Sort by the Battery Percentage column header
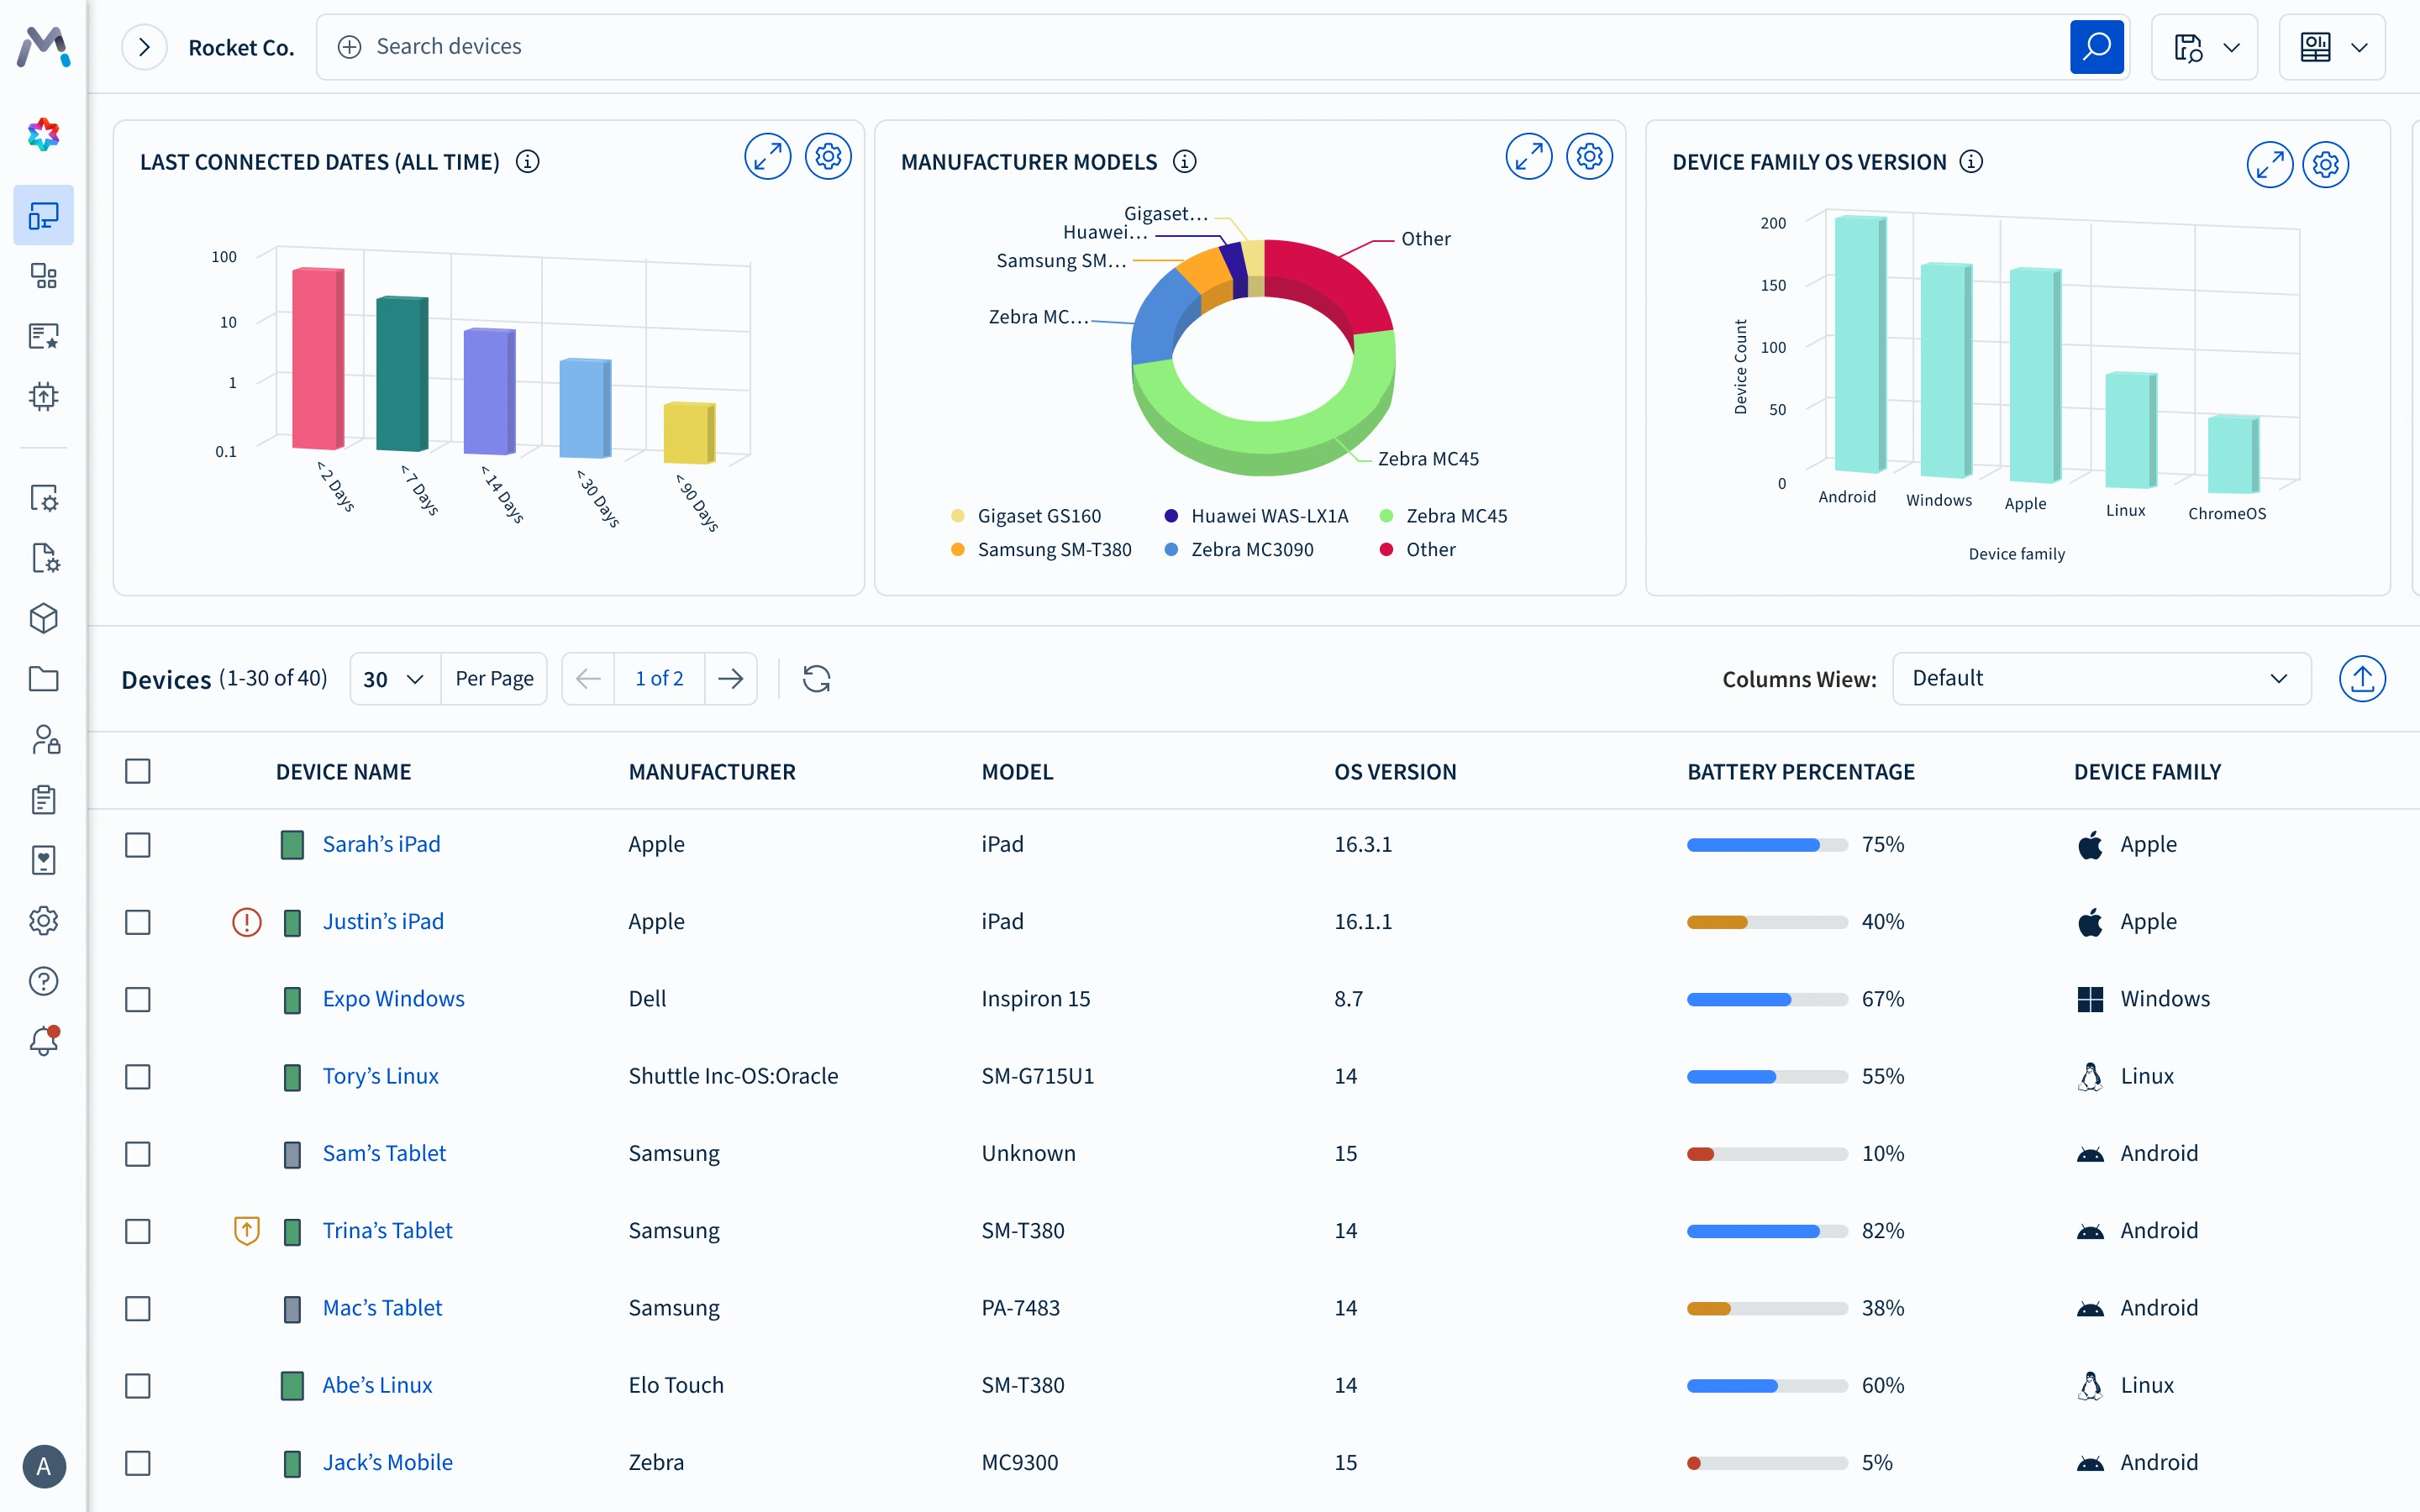The image size is (2420, 1512). point(1800,772)
